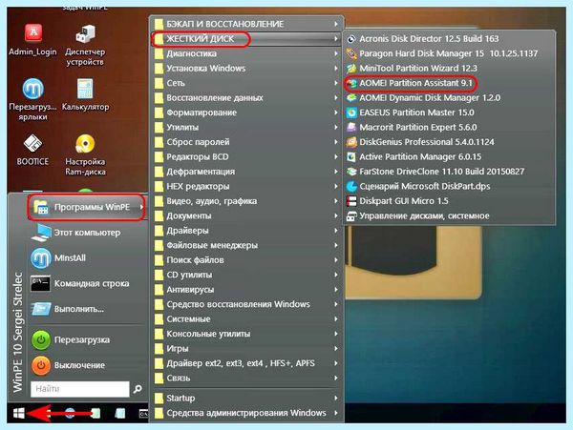The image size is (573, 430).
Task: Open the Системные menu folder
Action: tap(246, 319)
